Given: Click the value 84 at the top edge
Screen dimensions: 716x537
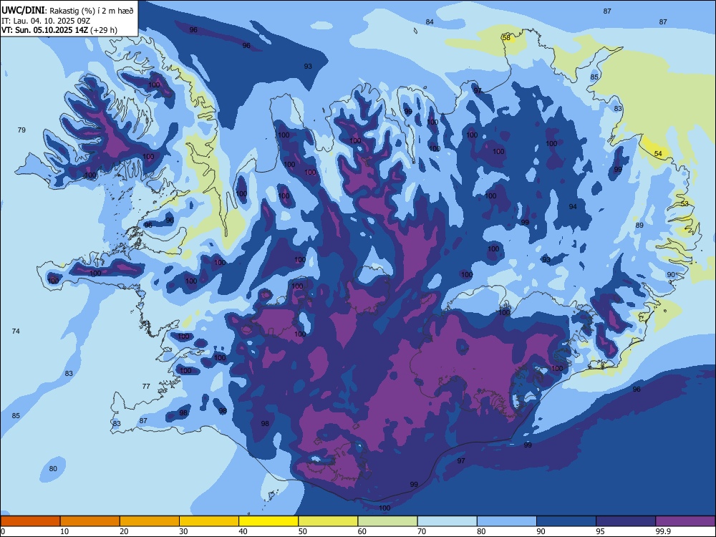Looking at the screenshot, I should (x=430, y=22).
